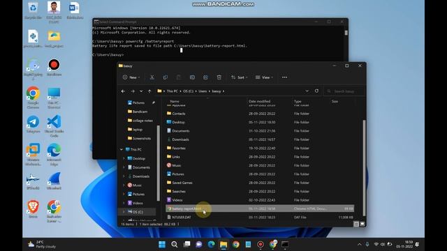Viewport: 447px width, 251px height.
Task: Sort by the Date modified column header
Action: (259, 101)
